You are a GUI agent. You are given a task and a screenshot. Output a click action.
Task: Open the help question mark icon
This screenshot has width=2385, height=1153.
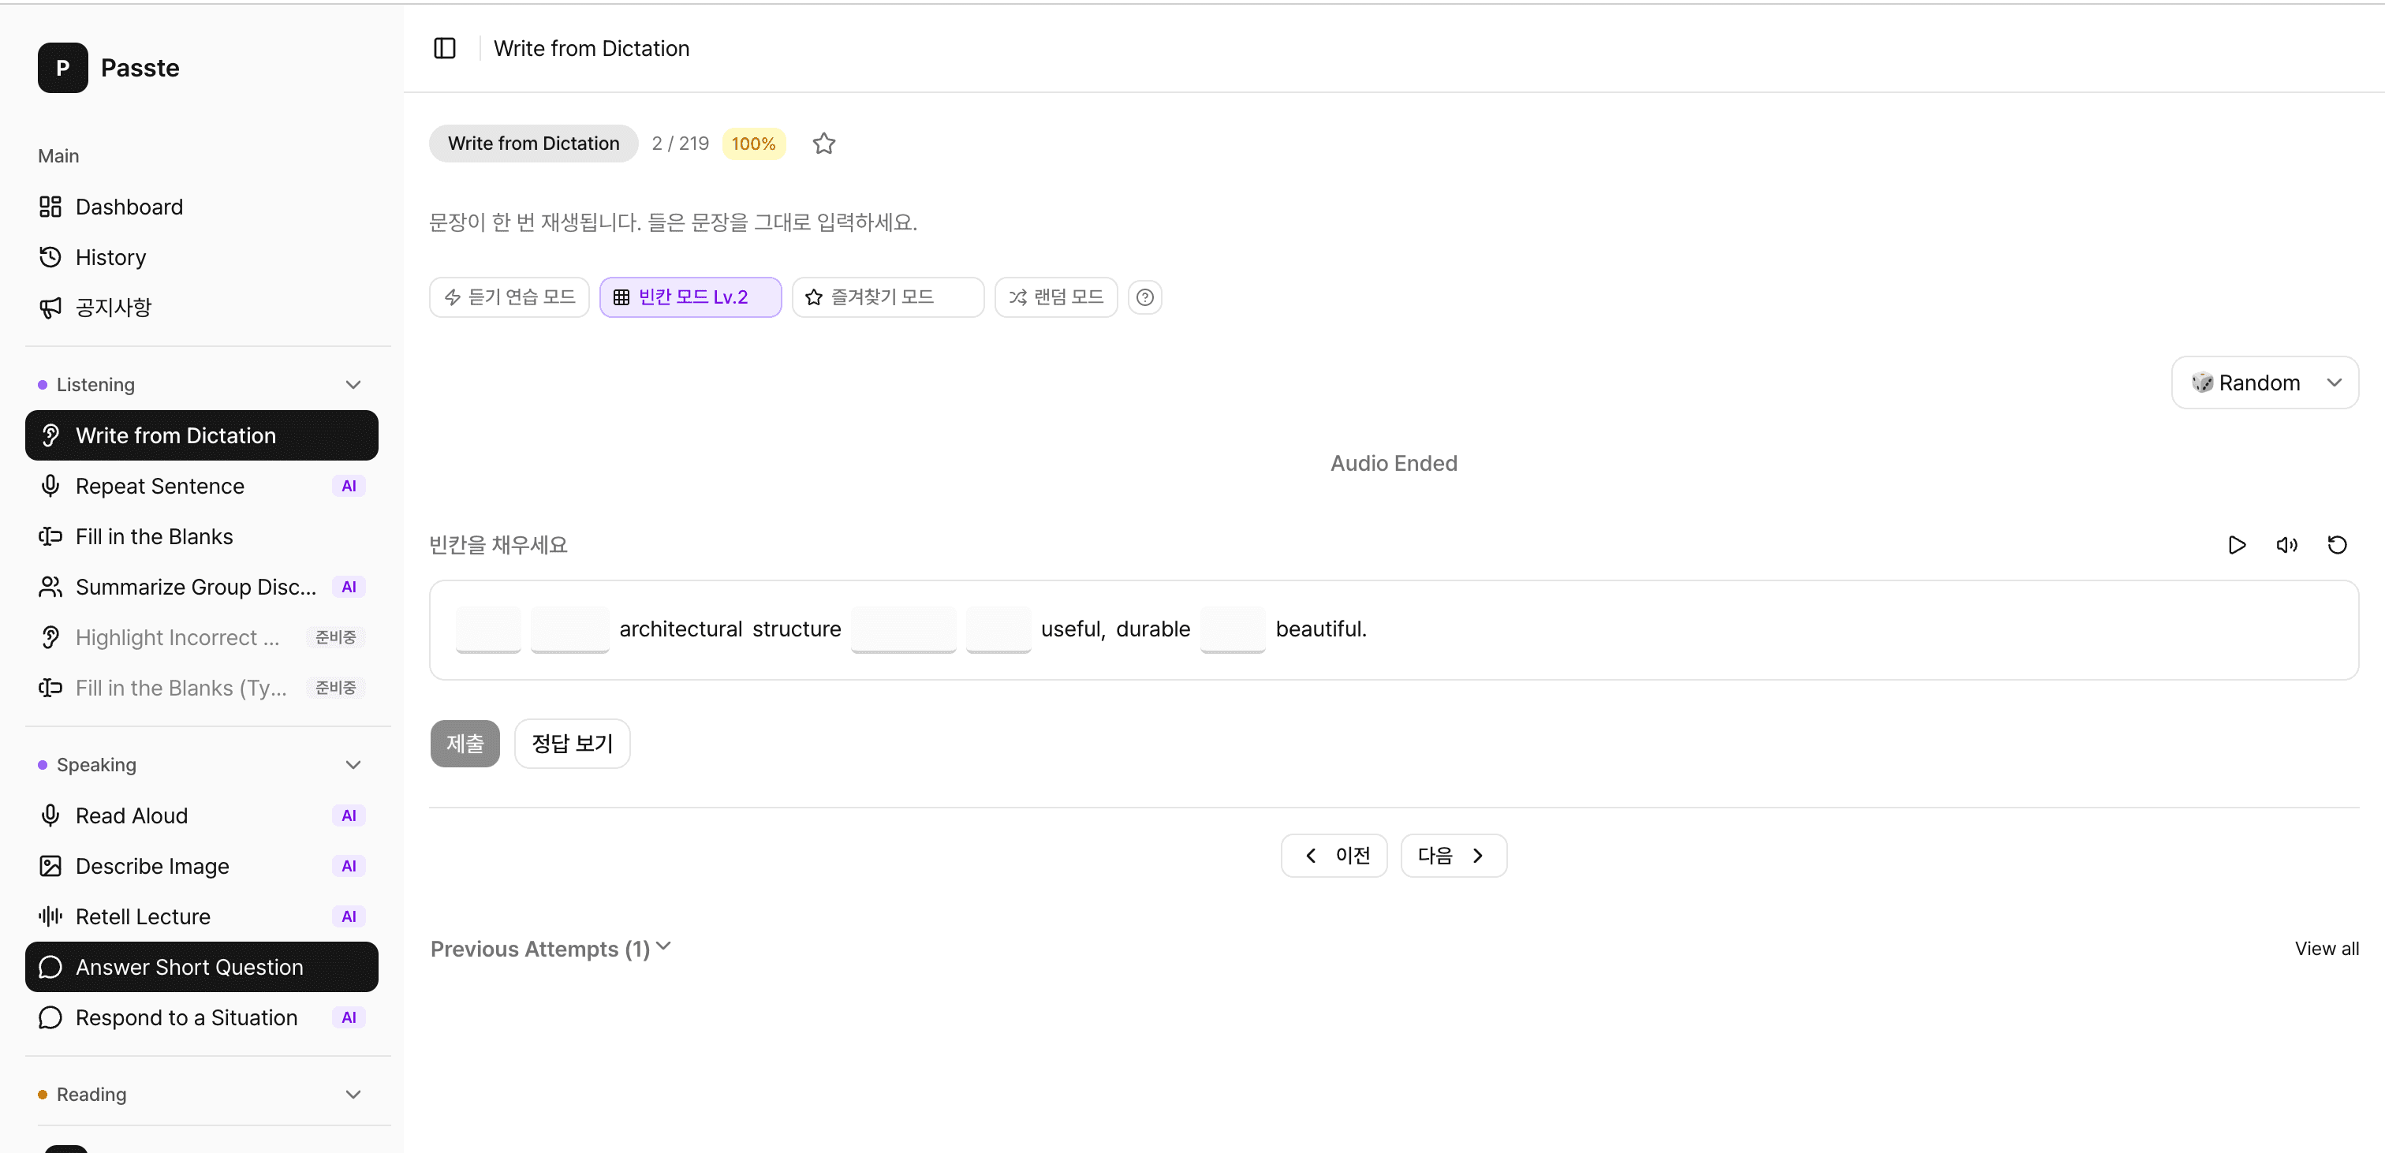(1144, 297)
